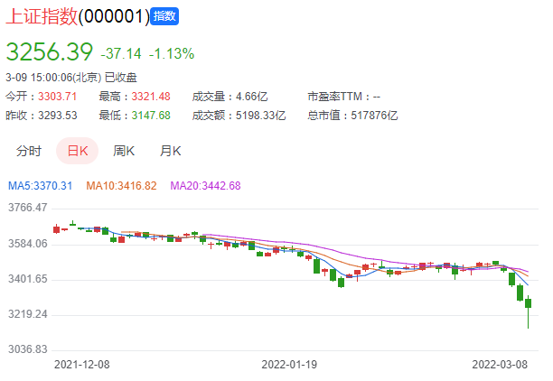Click the blue 指数 badge icon
The image size is (553, 381).
[x=164, y=16]
